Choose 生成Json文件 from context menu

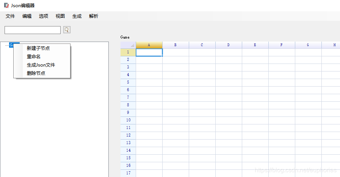click(x=42, y=65)
